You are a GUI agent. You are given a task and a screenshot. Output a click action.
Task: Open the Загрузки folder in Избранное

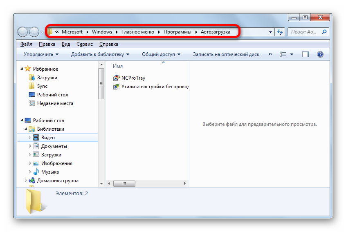click(47, 78)
